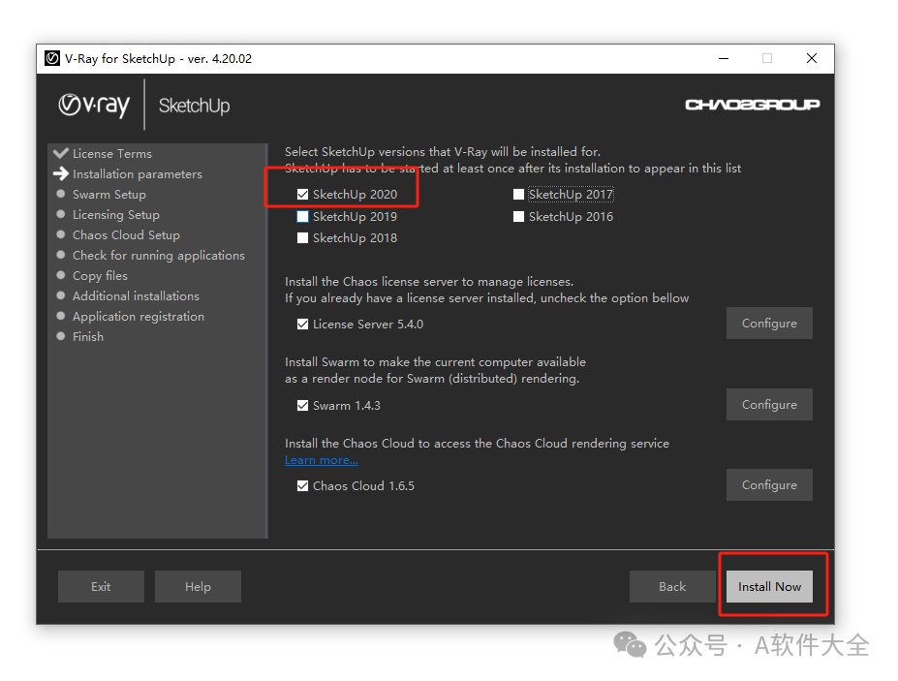Select Installation parameters step
This screenshot has width=898, height=681.
(137, 174)
